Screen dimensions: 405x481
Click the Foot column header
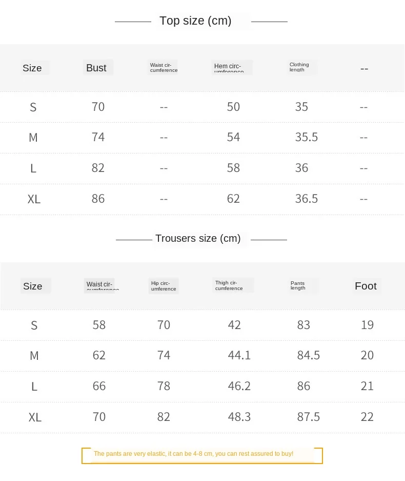366,286
